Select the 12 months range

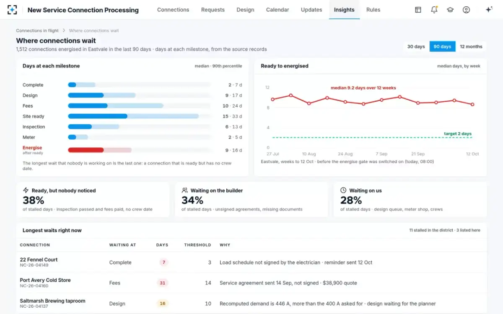[x=471, y=46]
